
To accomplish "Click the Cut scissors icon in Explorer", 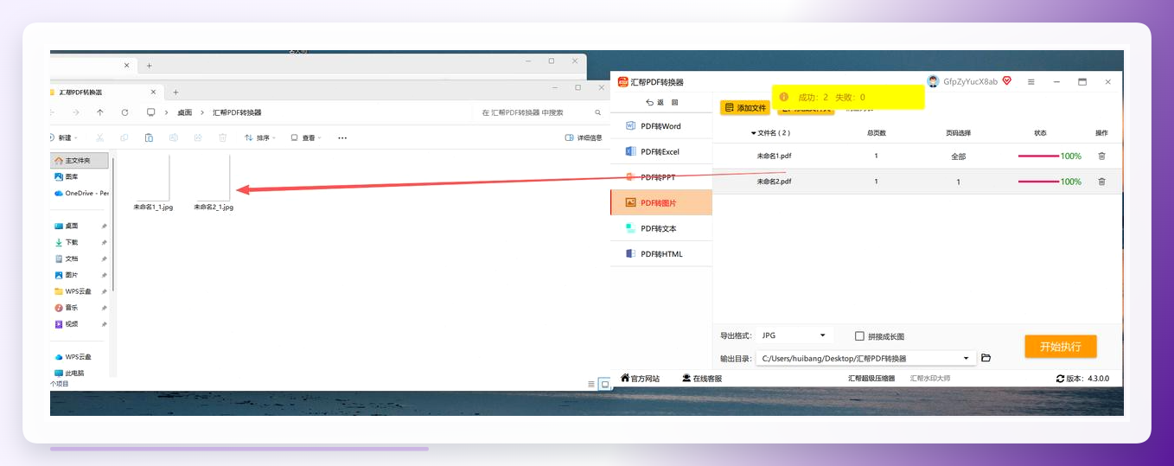I will 100,137.
